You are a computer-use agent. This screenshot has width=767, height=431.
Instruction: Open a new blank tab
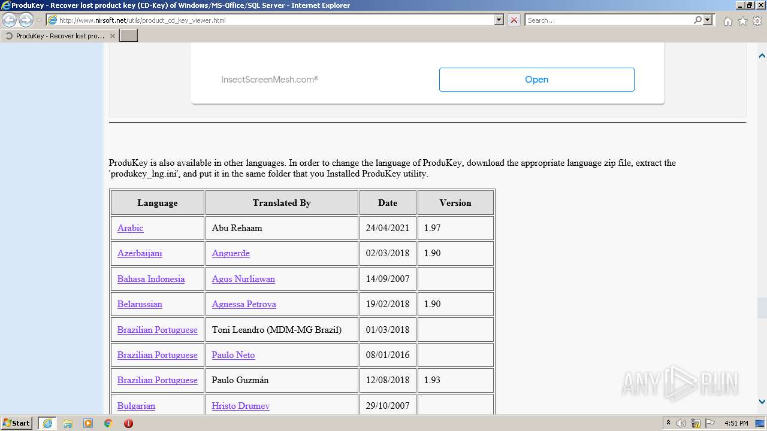click(129, 36)
